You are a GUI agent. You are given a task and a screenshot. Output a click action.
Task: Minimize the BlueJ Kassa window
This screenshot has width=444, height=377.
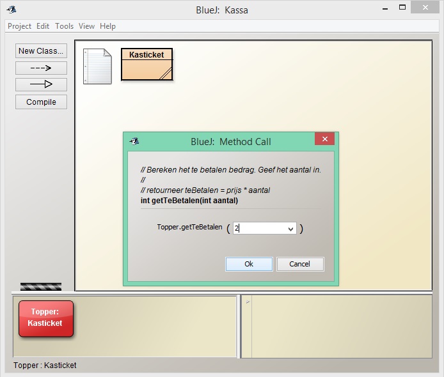pyautogui.click(x=385, y=8)
